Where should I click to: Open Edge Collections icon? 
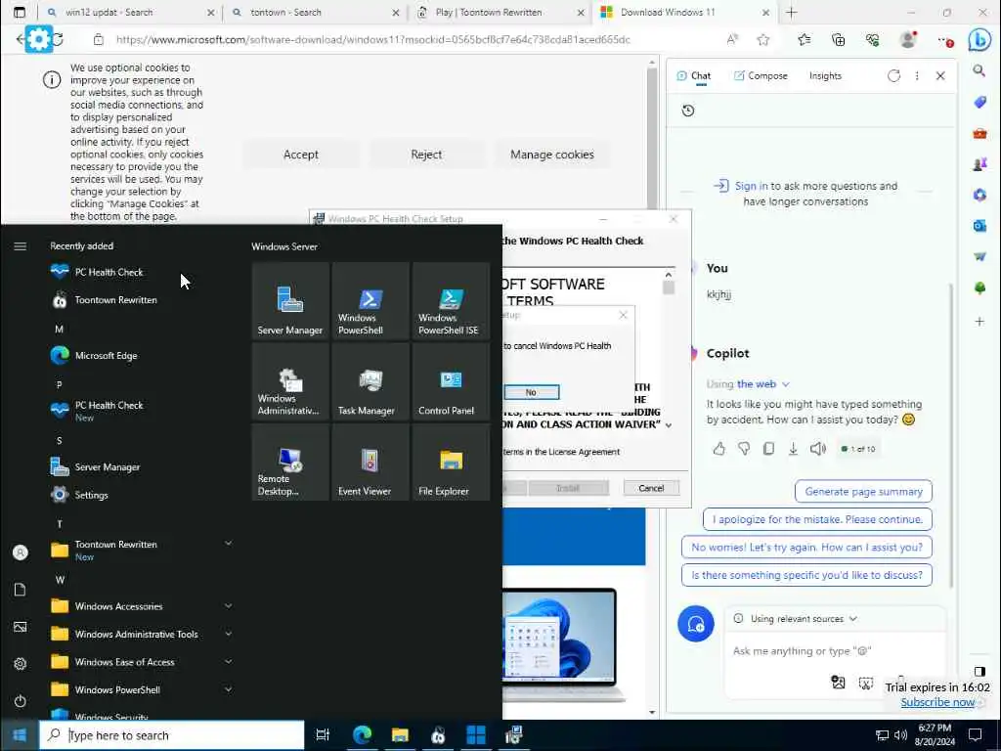click(x=838, y=39)
